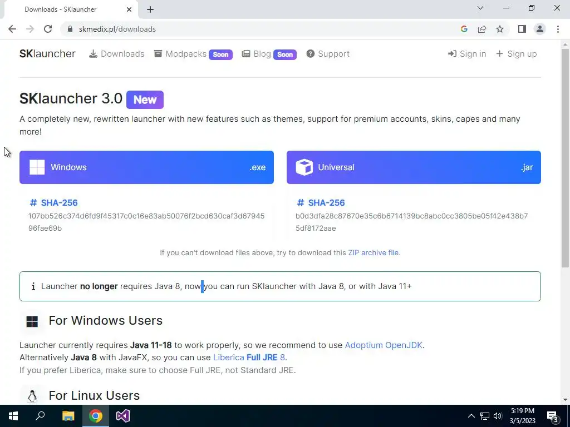Bookmark this page with the star

pyautogui.click(x=500, y=29)
